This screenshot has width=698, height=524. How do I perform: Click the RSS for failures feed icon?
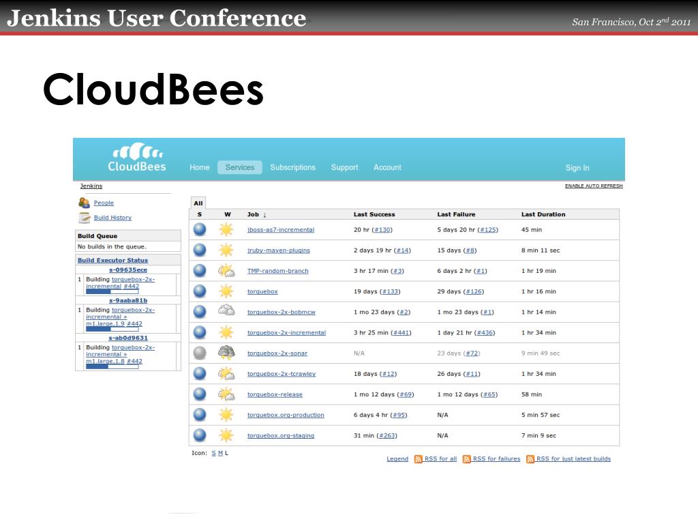(466, 459)
